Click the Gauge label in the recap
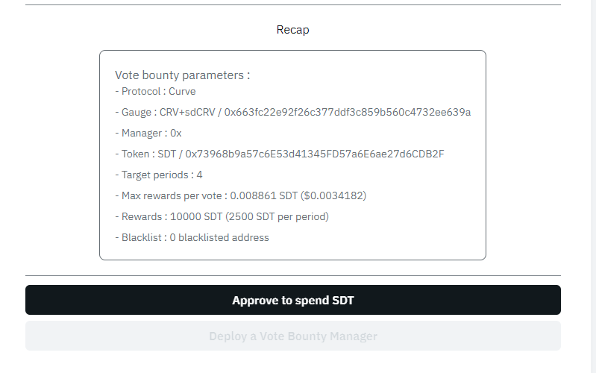Image resolution: width=596 pixels, height=373 pixels. click(x=138, y=112)
